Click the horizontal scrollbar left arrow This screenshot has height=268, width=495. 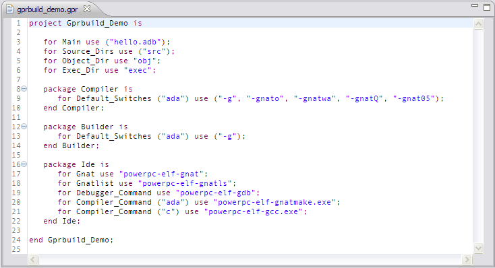pos(33,259)
